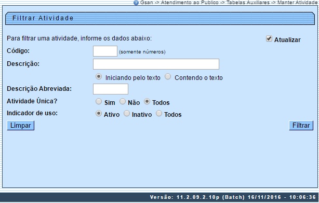Set Indicador de uso to Inativo

tap(127, 113)
